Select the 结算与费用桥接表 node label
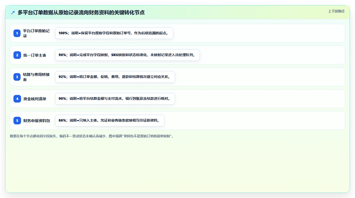Screen dimensions: 355x198 [37, 77]
